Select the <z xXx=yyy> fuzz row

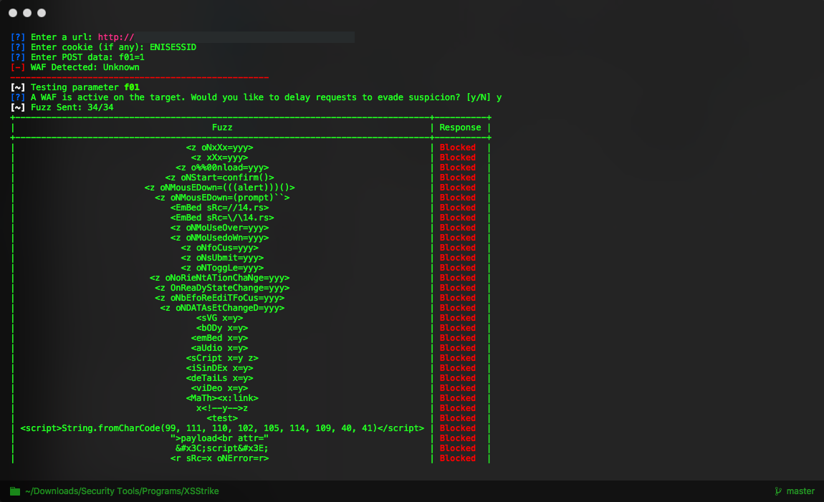point(219,158)
